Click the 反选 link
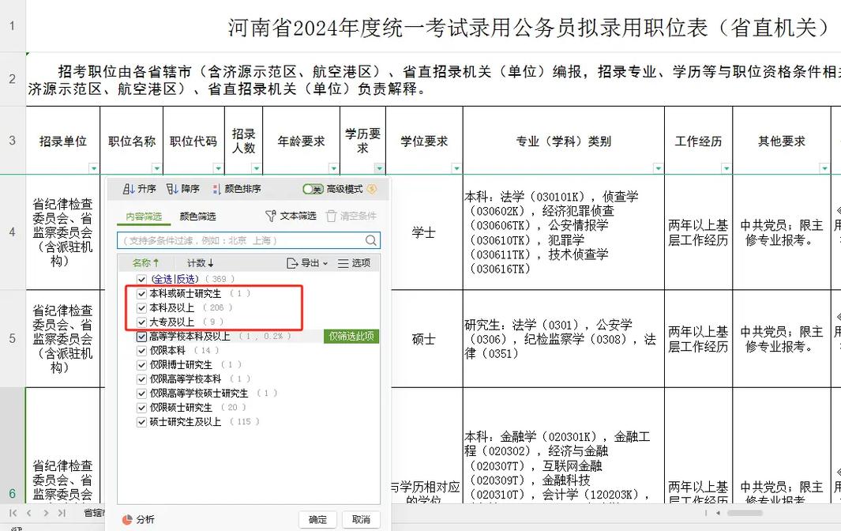The image size is (841, 531). pyautogui.click(x=186, y=279)
